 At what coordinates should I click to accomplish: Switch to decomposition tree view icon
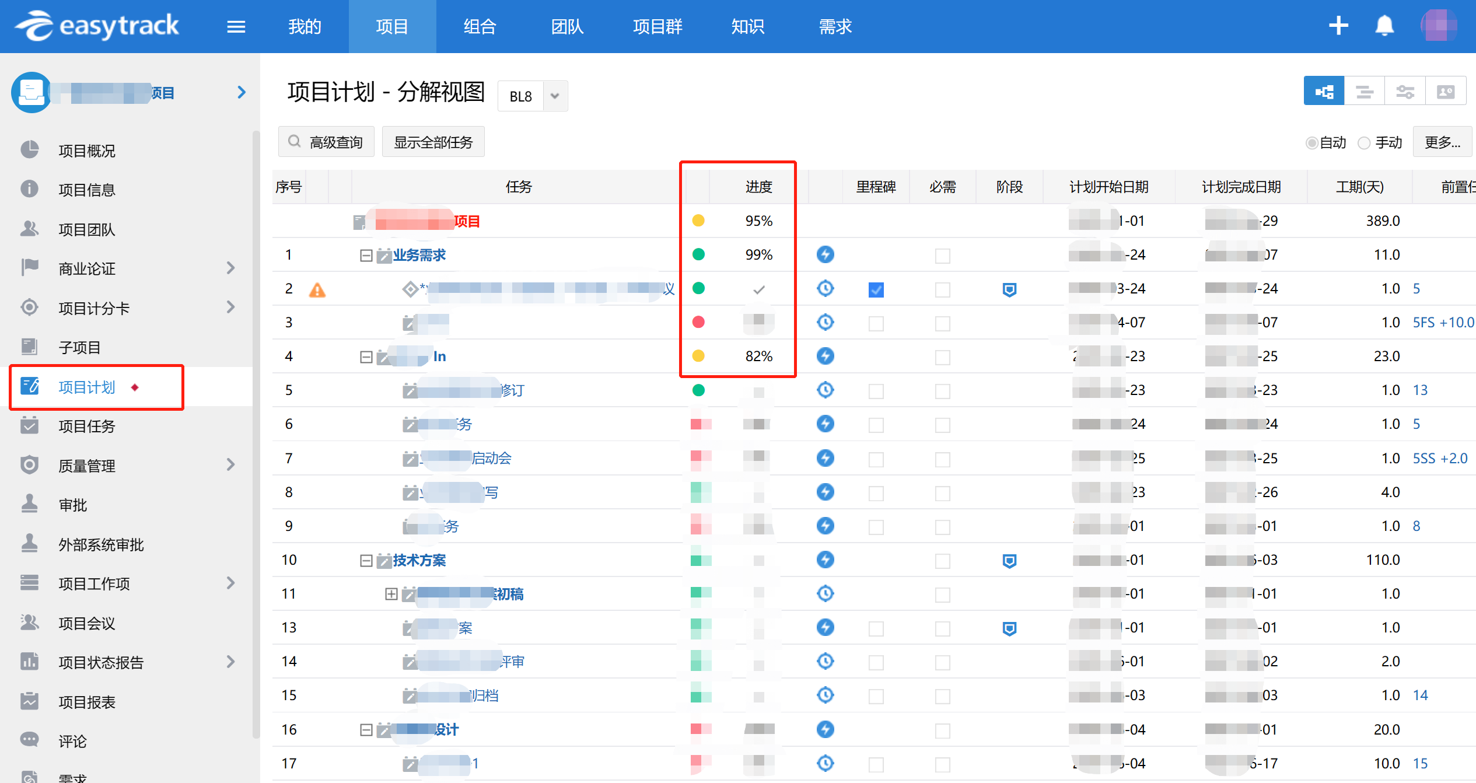[1324, 92]
